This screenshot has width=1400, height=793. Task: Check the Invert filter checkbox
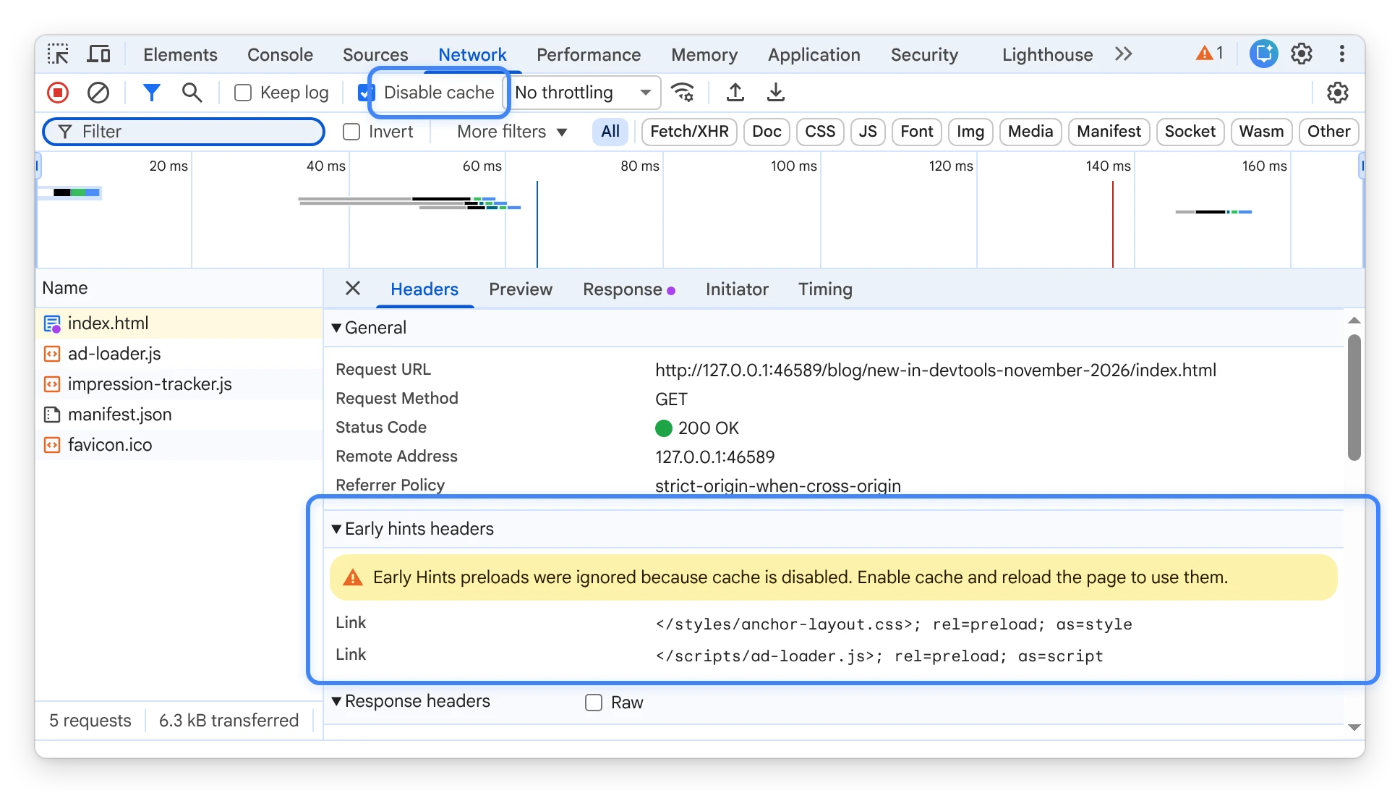point(351,132)
